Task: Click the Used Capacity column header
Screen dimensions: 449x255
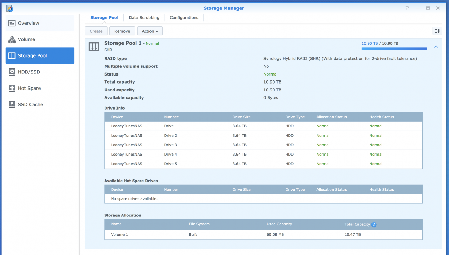Action: pyautogui.click(x=279, y=224)
